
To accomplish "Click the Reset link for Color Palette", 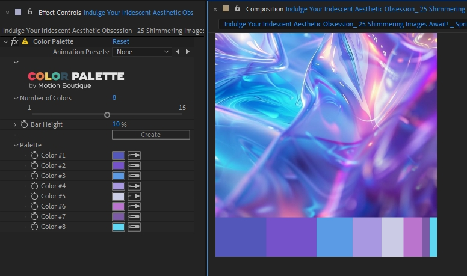I will point(120,41).
